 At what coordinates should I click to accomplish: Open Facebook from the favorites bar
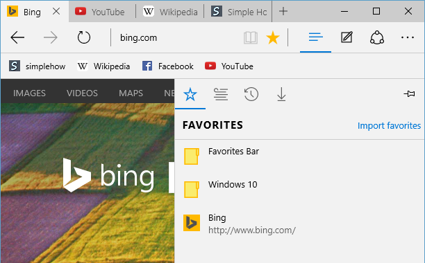click(x=168, y=66)
